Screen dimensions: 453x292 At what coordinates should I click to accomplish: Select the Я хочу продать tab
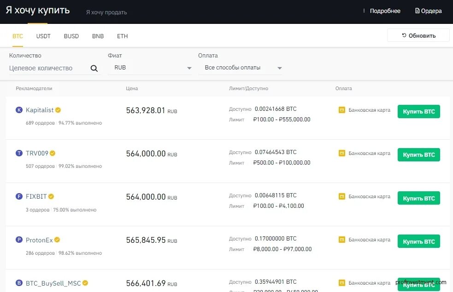click(x=106, y=12)
